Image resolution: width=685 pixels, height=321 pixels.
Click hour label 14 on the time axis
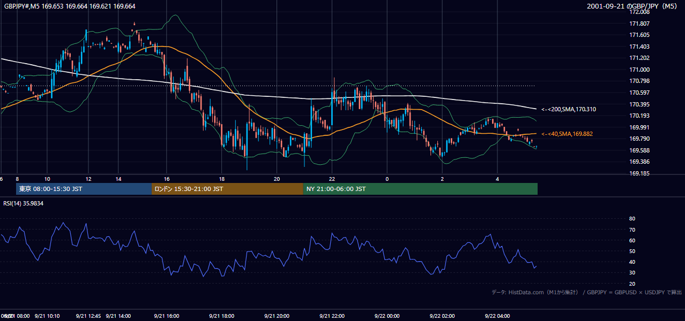pyautogui.click(x=118, y=179)
